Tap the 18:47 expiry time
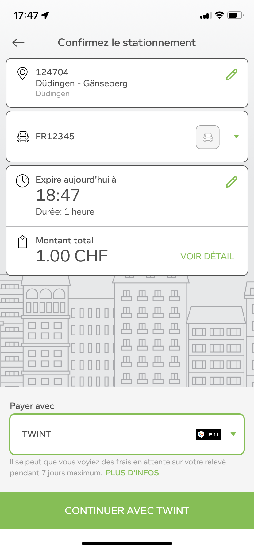Screen dimensions: 254x550 (58, 195)
